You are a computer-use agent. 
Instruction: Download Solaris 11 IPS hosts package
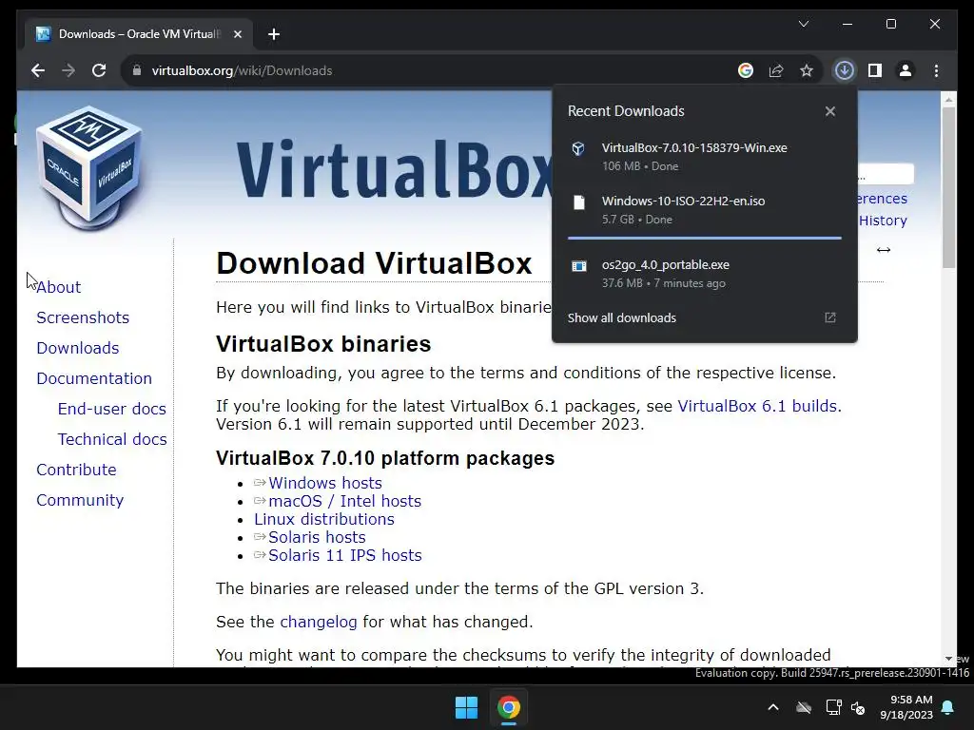tap(344, 555)
